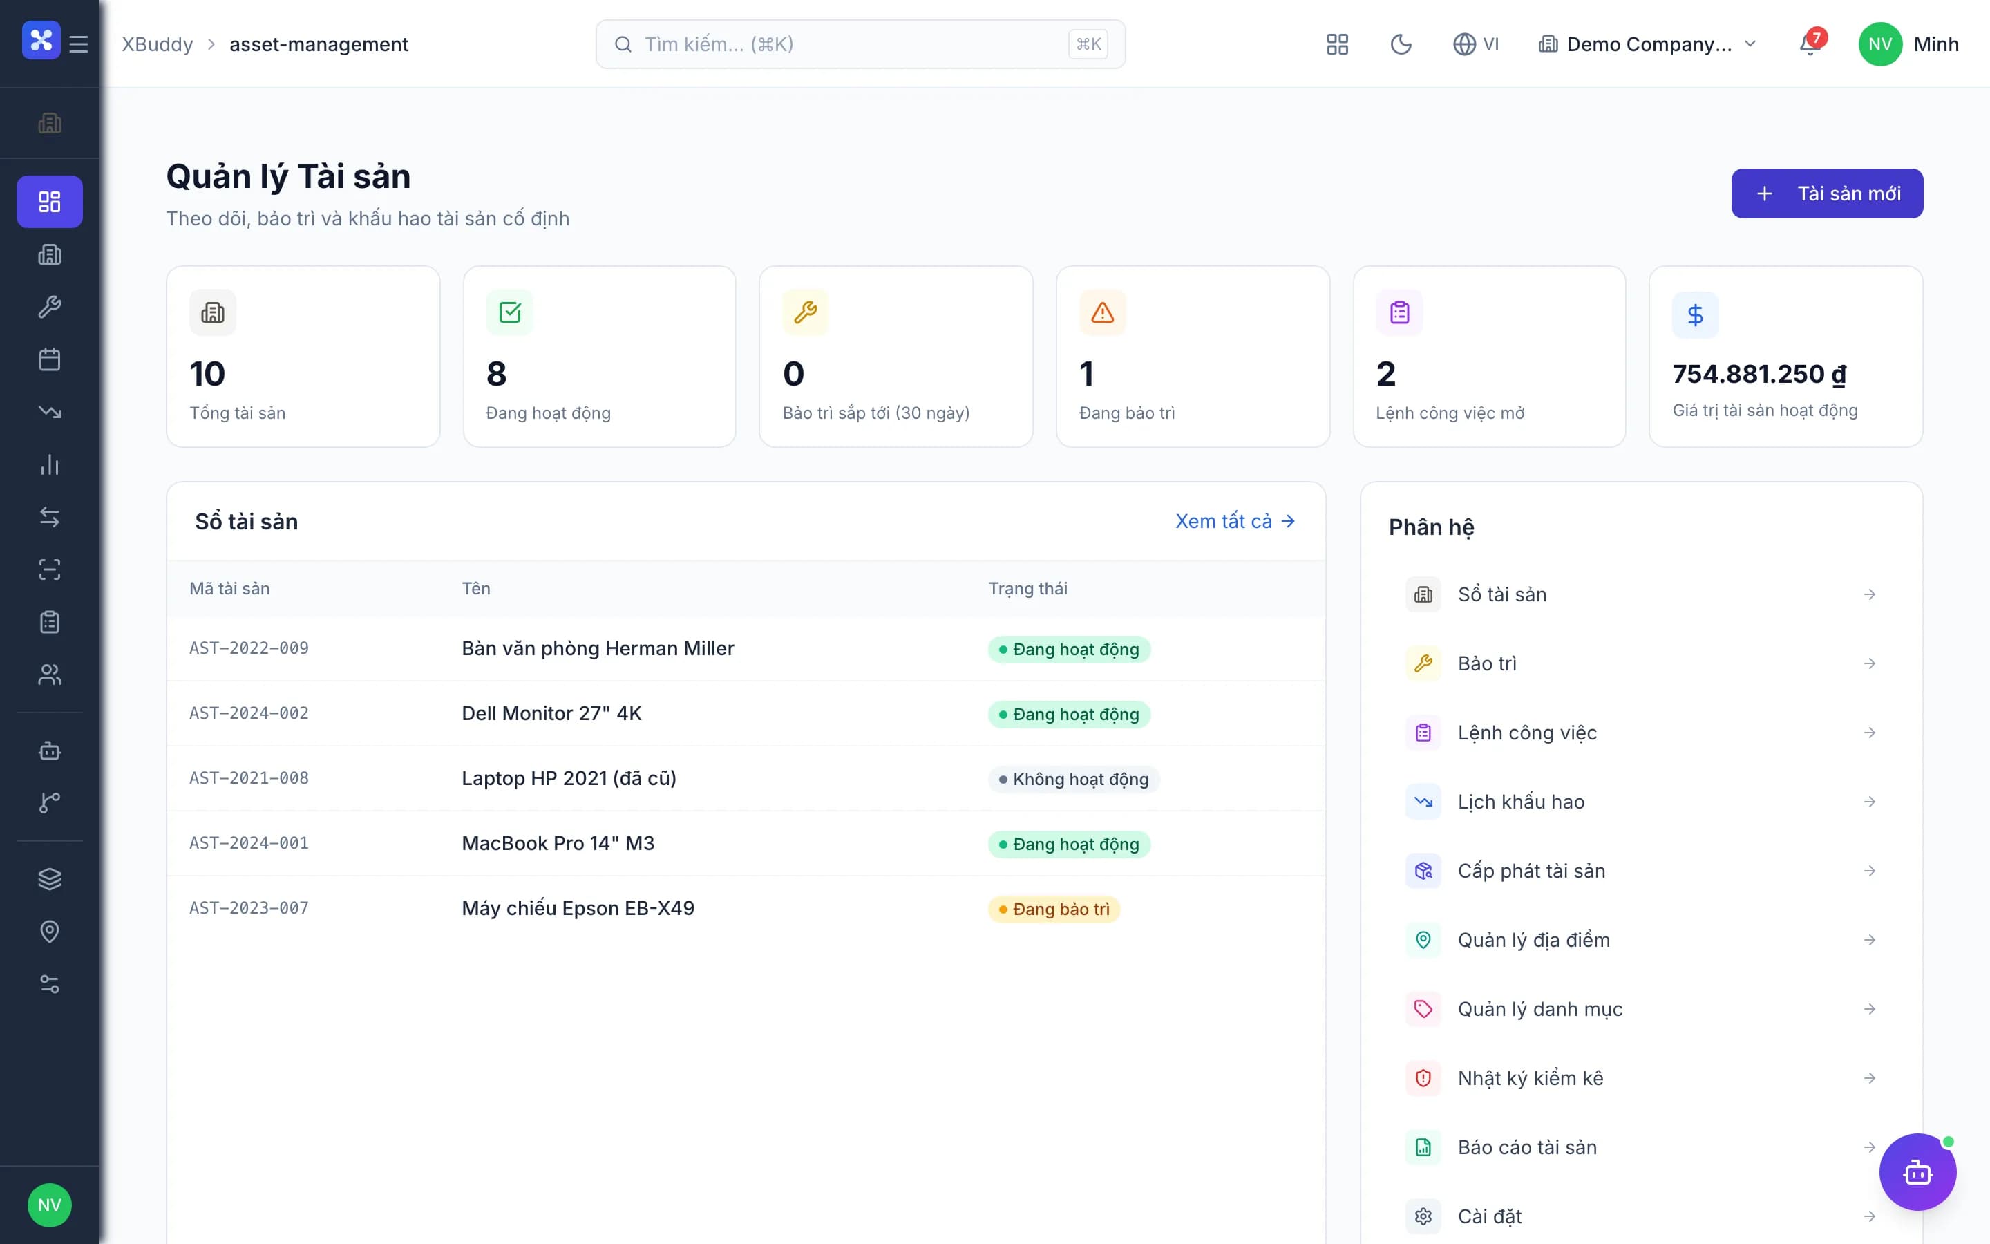Open the apps grid icon in top bar

click(x=1337, y=44)
